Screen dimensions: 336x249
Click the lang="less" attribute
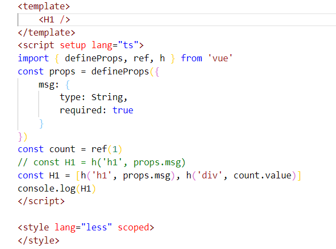[83, 227]
